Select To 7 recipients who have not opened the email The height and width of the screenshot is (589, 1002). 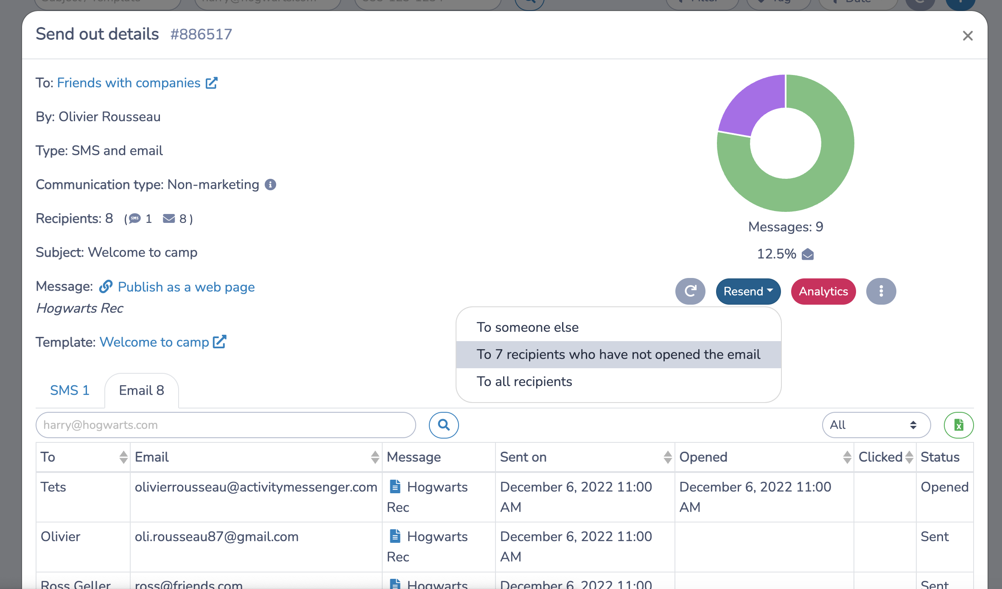pos(619,354)
